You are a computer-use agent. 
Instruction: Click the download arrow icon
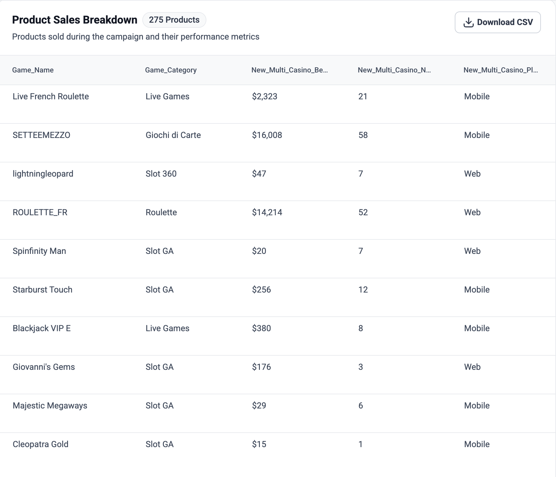click(468, 22)
